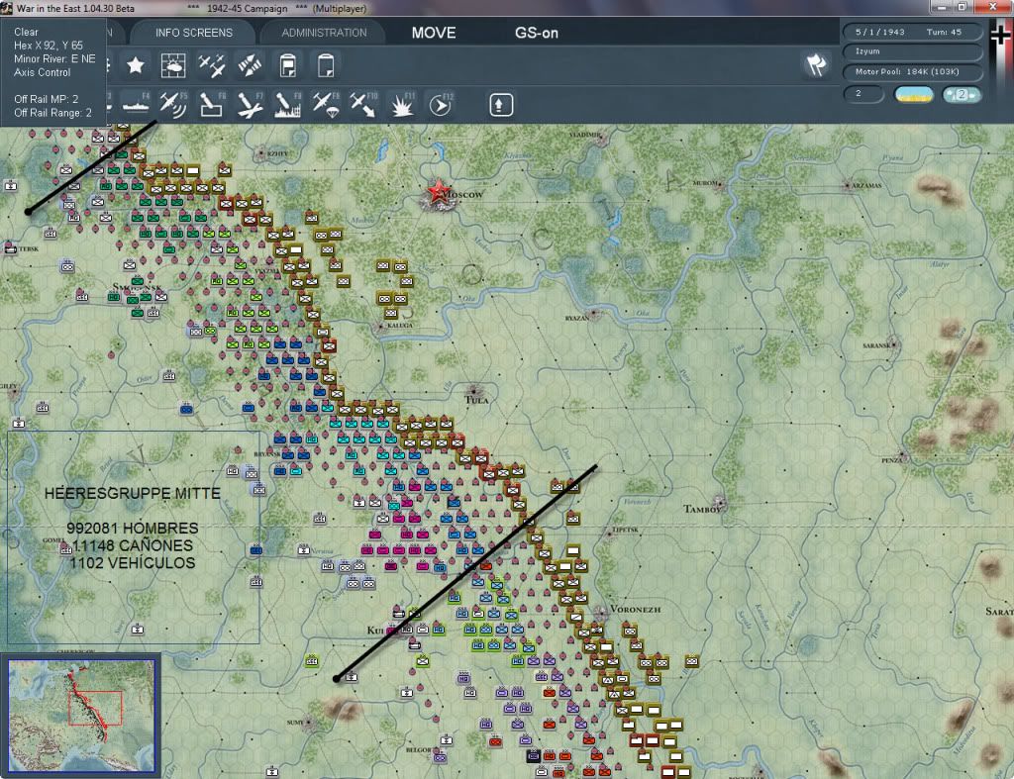Click the Saransk town marker

point(893,344)
